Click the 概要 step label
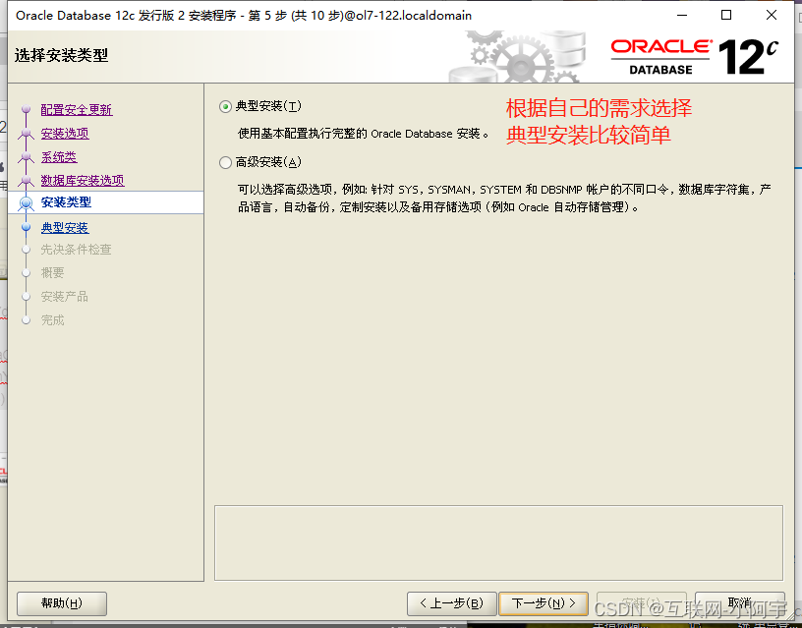This screenshot has width=802, height=628. click(52, 272)
